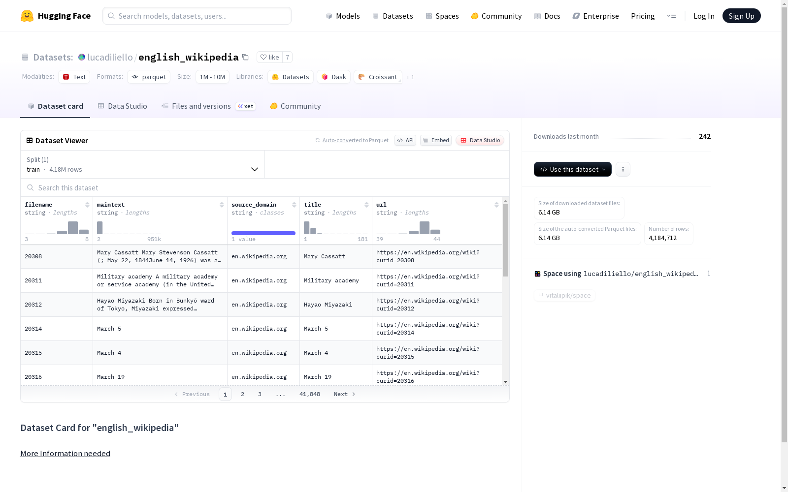Click the Military academy maintext cell

[160, 280]
